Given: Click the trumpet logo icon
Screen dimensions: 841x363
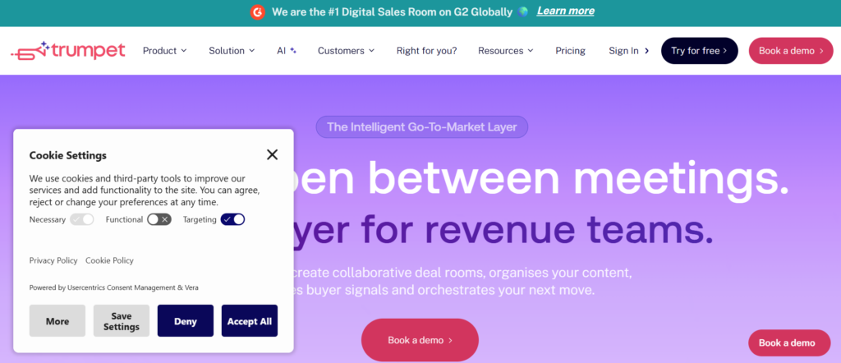Looking at the screenshot, I should click(x=30, y=51).
